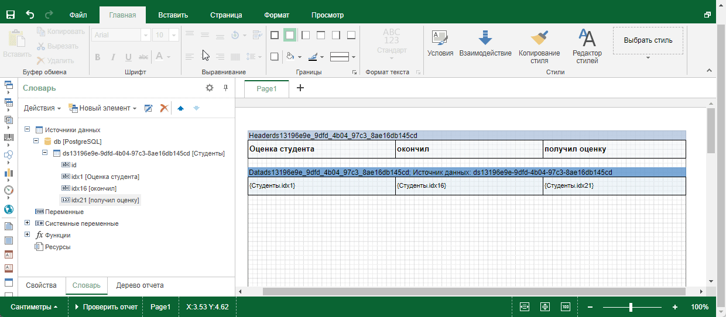This screenshot has width=726, height=317.
Task: Toggle the left border option
Action: click(305, 35)
